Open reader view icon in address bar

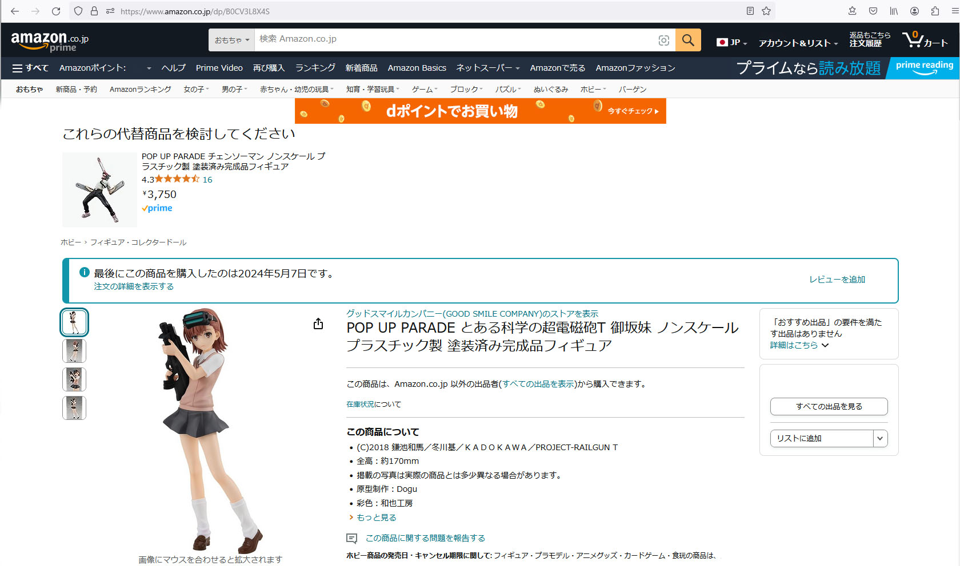pyautogui.click(x=750, y=11)
